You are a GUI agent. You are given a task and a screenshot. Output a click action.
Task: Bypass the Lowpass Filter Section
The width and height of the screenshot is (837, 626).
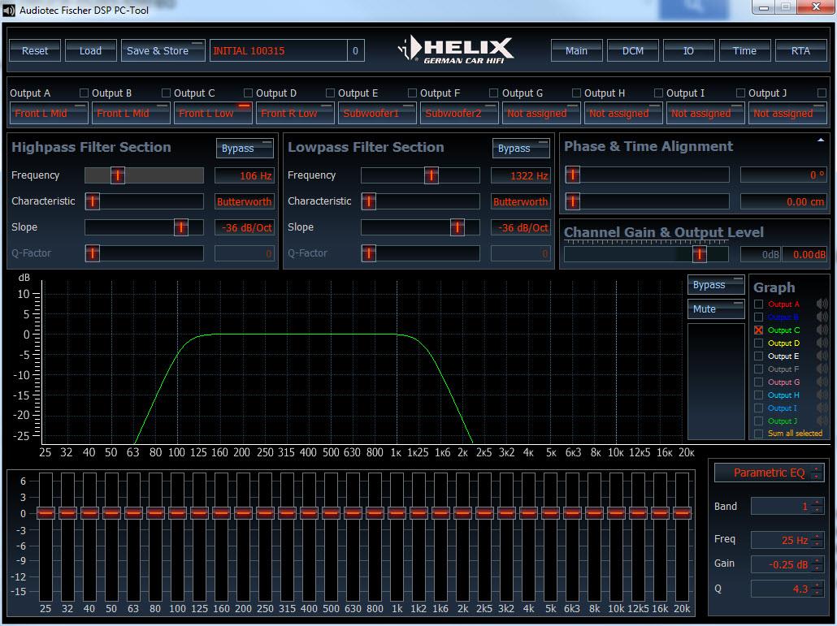(x=521, y=149)
